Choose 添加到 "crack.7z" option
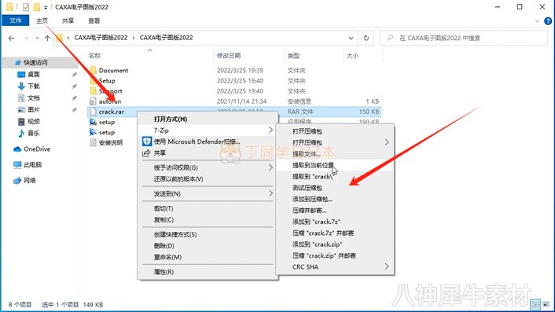 [x=335, y=222]
